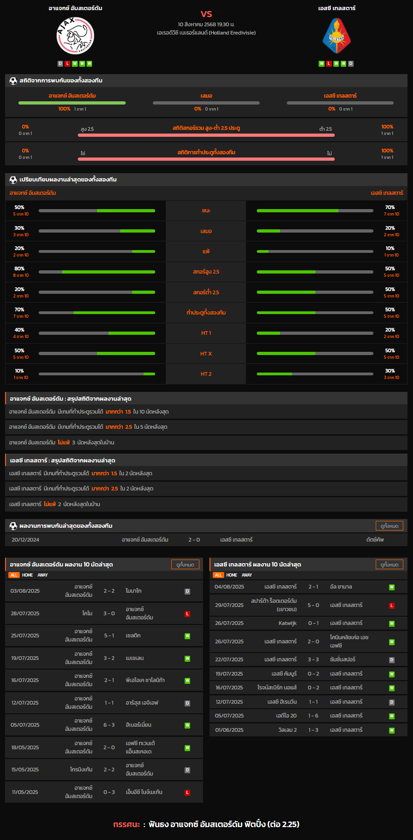Click the W result badge on Katwijk 0-1 row
Viewport: 413px width, 840px height.
tap(392, 624)
